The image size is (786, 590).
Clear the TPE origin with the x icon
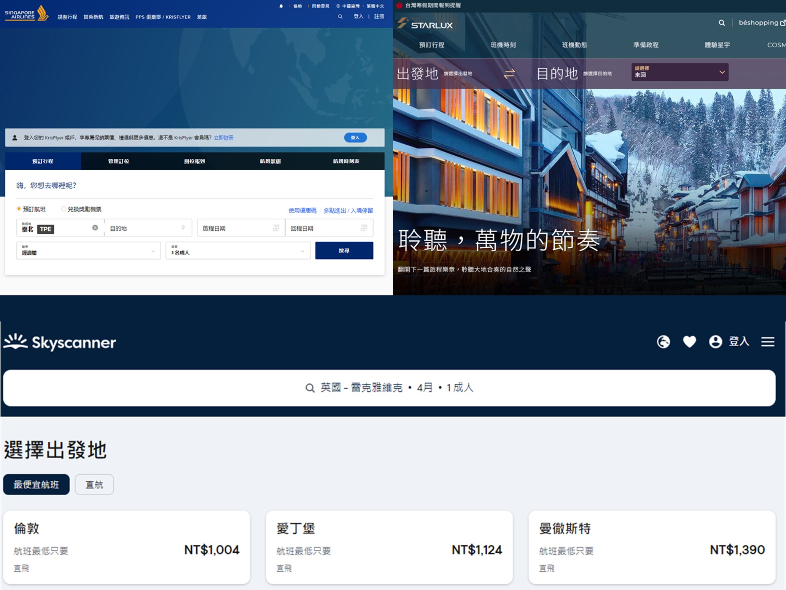pos(96,228)
